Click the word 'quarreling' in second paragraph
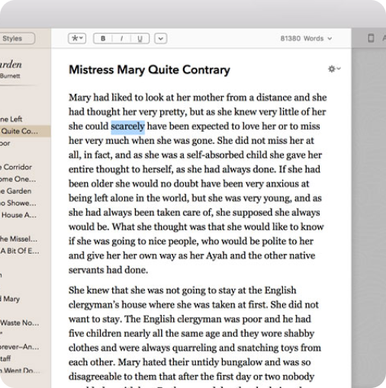 pos(194,348)
